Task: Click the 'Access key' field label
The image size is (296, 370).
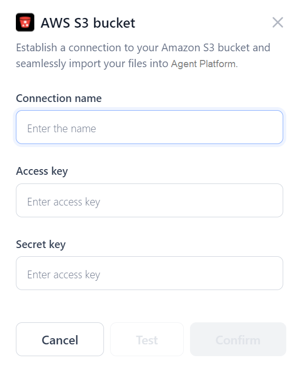Action: pyautogui.click(x=42, y=171)
